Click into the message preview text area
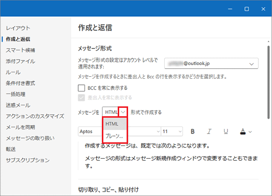The height and width of the screenshot is (196, 272). click(169, 156)
